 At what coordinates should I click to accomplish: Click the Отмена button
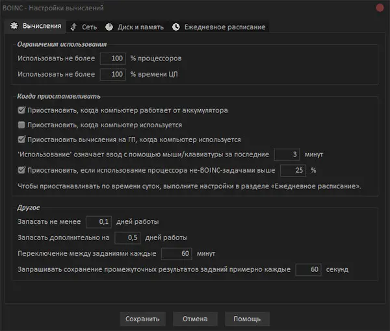(x=195, y=319)
